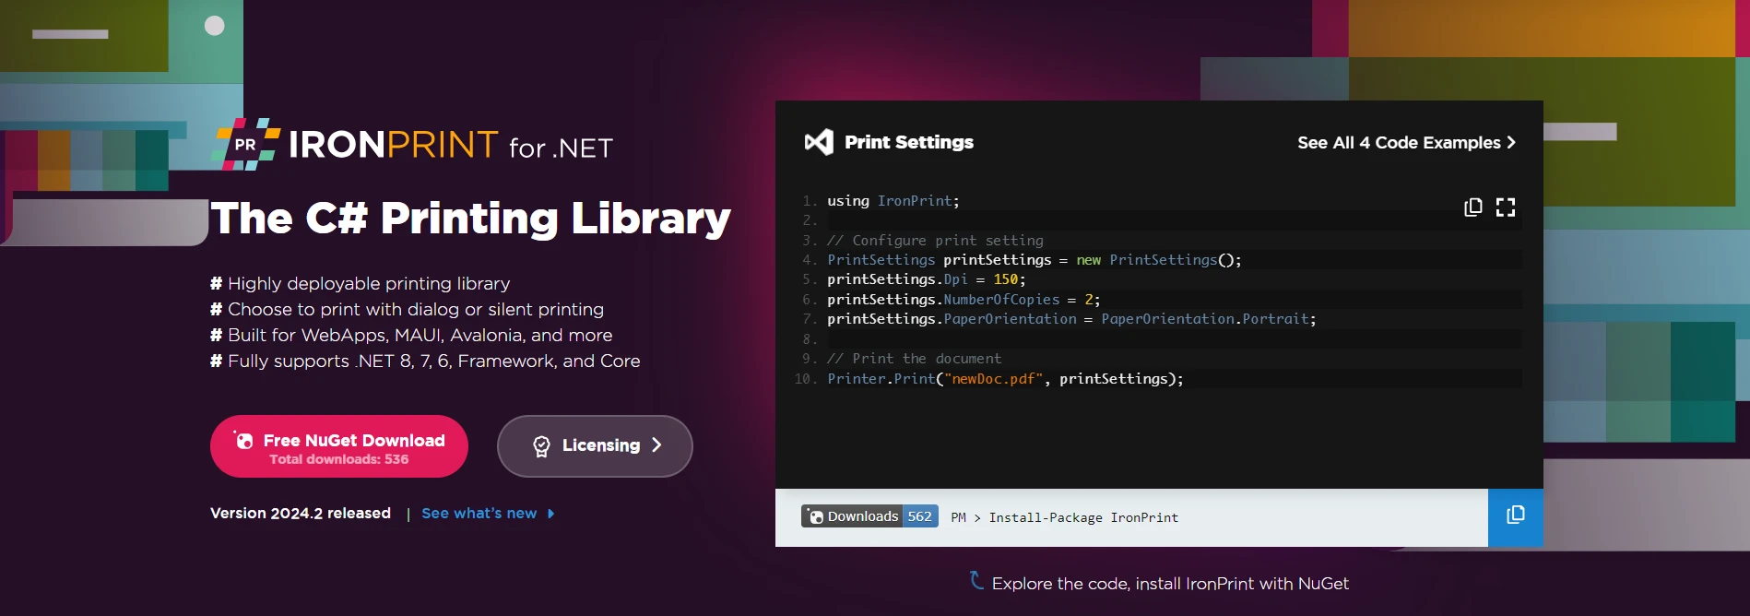Expand the code sample to fullscreen
This screenshot has width=1750, height=616.
[x=1505, y=207]
